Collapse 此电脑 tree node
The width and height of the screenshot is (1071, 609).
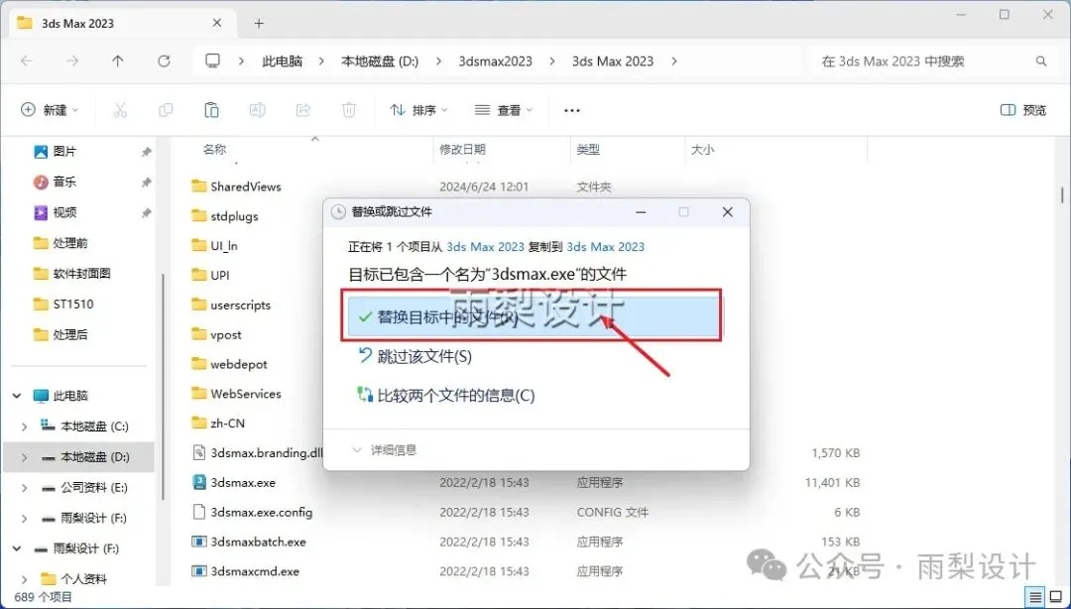[17, 396]
